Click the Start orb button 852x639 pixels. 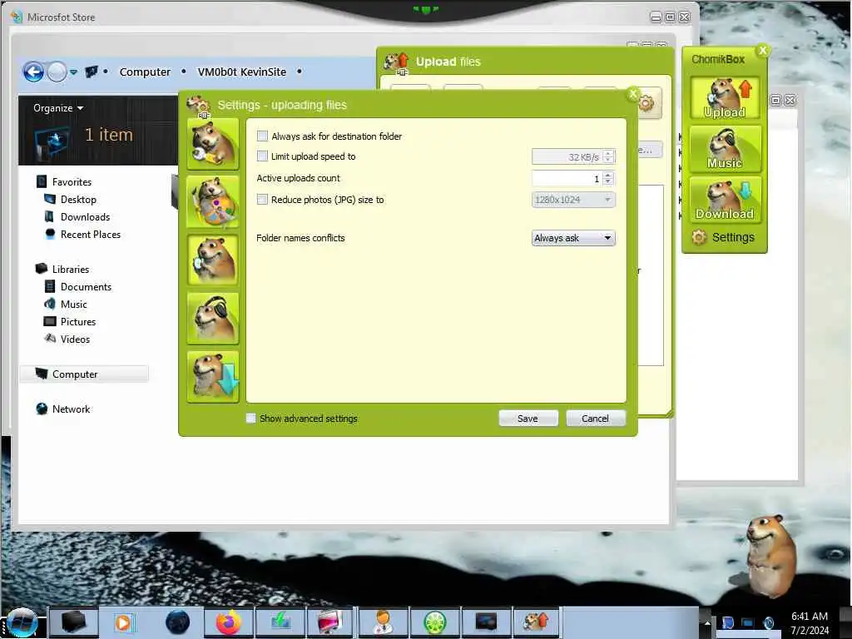[22, 622]
